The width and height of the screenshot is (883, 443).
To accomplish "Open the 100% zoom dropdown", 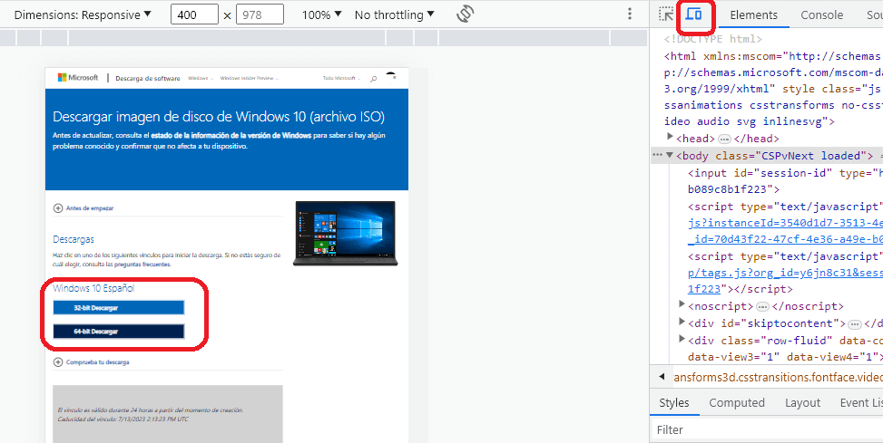I will pyautogui.click(x=321, y=14).
